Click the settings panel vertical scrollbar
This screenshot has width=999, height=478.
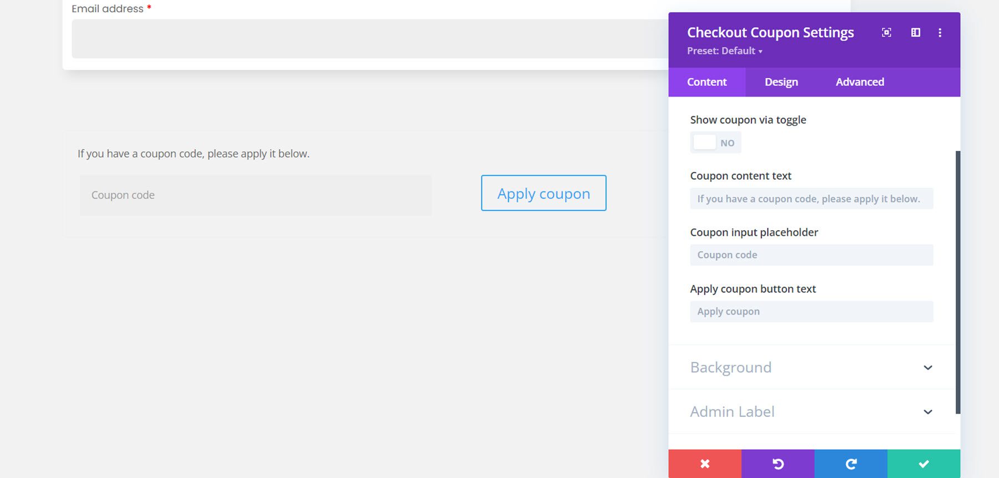pos(957,282)
